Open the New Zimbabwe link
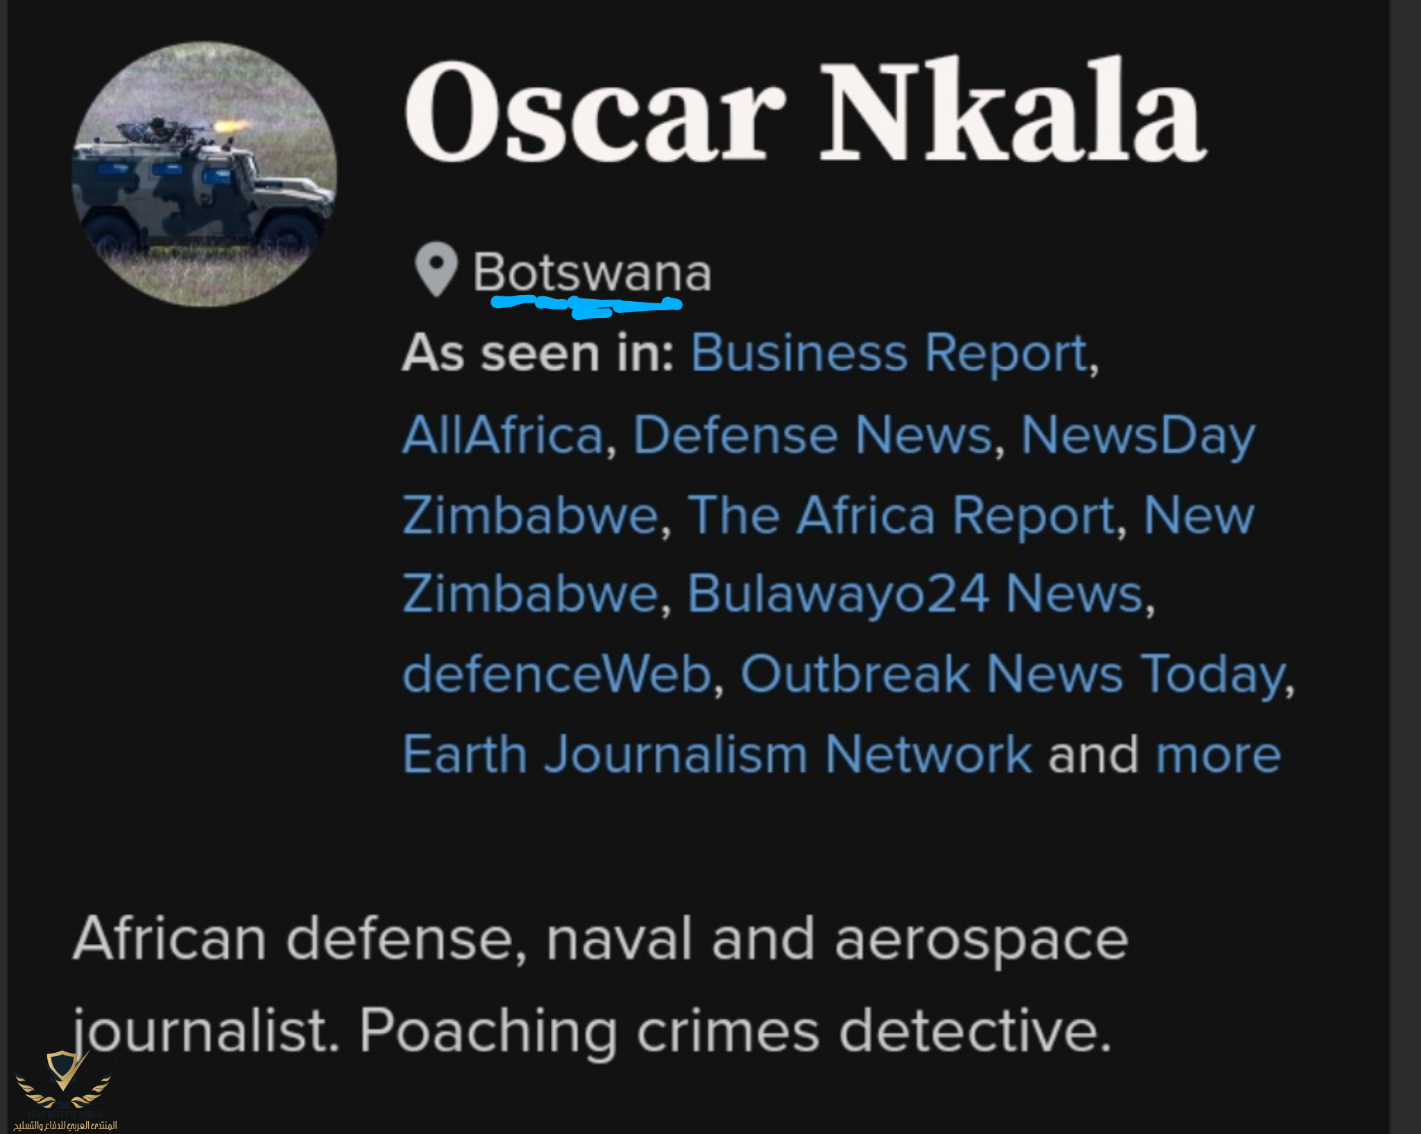 tap(1198, 516)
